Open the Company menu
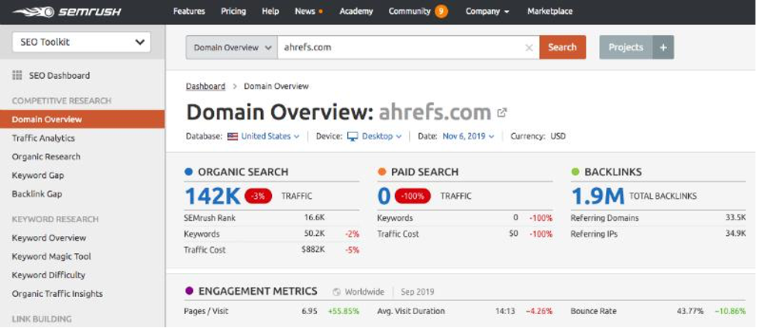The height and width of the screenshot is (328, 757). click(x=487, y=12)
